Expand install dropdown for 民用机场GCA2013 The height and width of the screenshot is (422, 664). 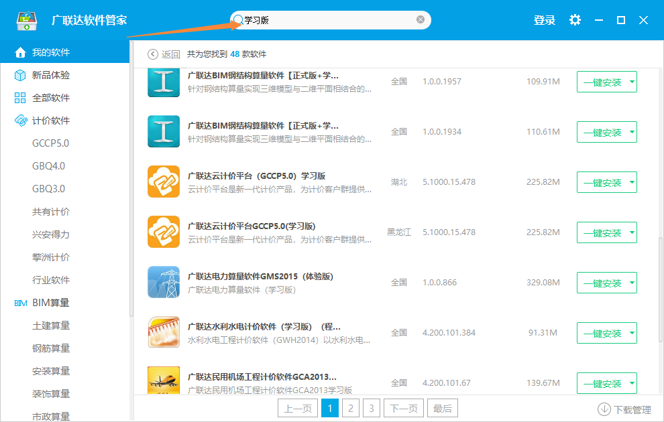632,383
